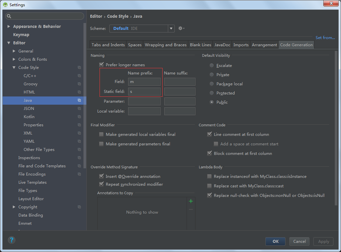Click the copy icon next to Inspections
Image resolution: width=341 pixels, height=252 pixels.
80,158
